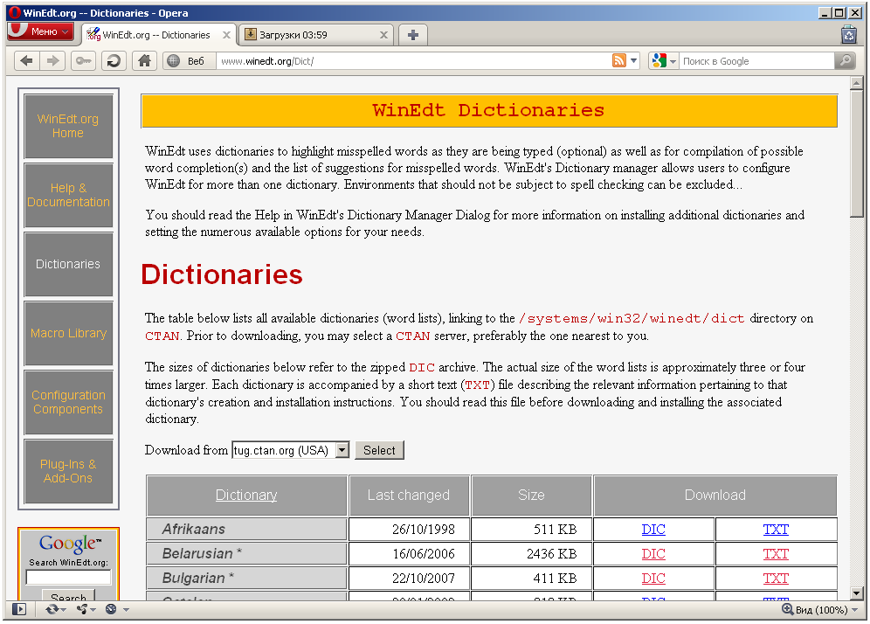Open the Belarusian TXT link

[x=776, y=553]
